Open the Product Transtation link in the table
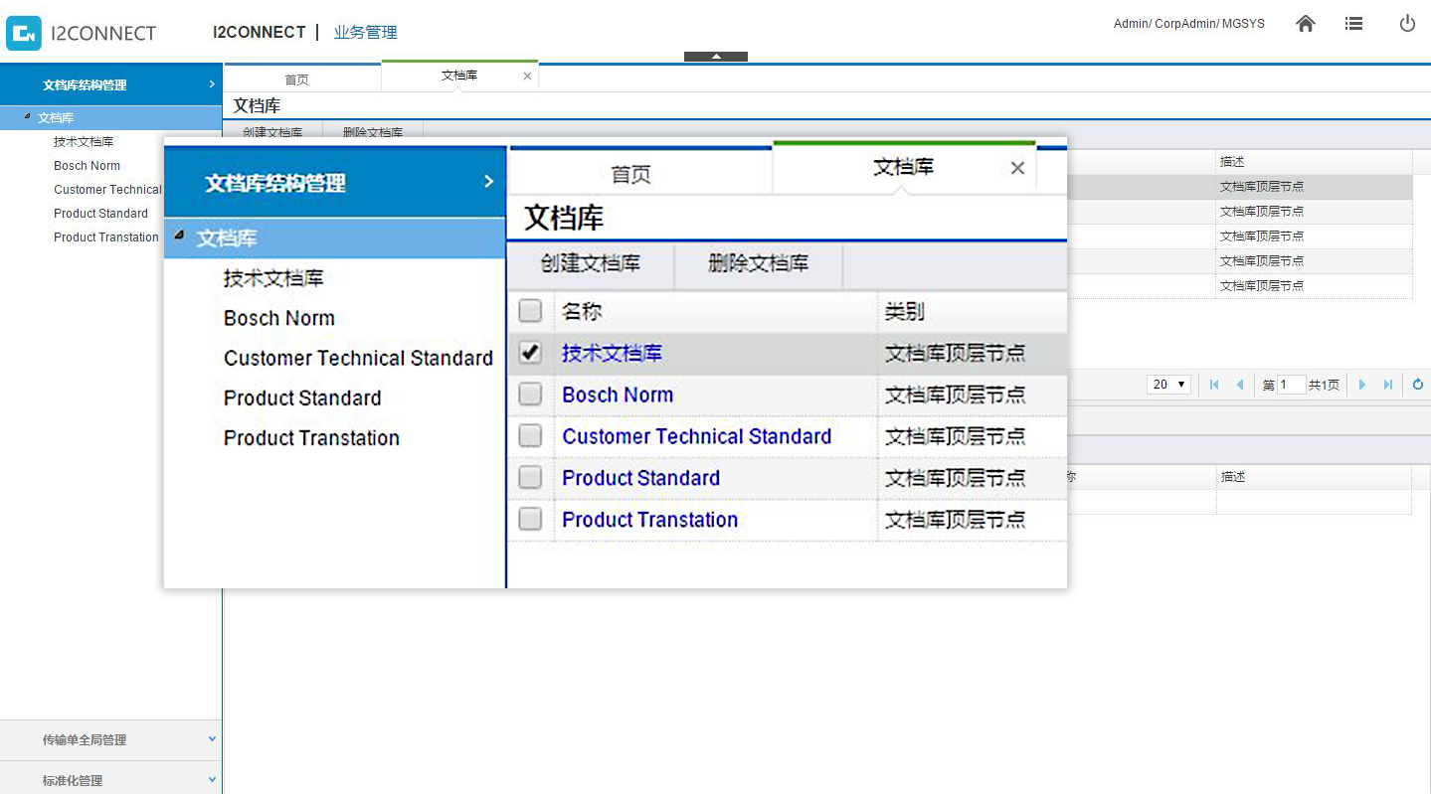Image resolution: width=1431 pixels, height=794 pixels. coord(649,520)
